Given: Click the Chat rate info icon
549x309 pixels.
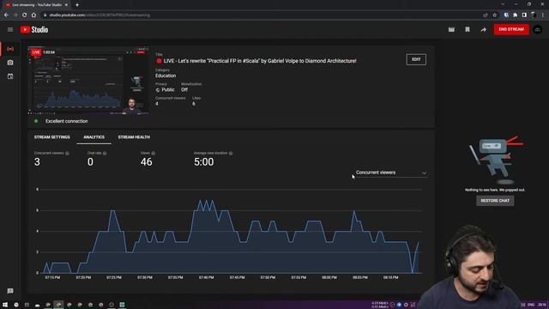Looking at the screenshot, I should click(x=105, y=154).
